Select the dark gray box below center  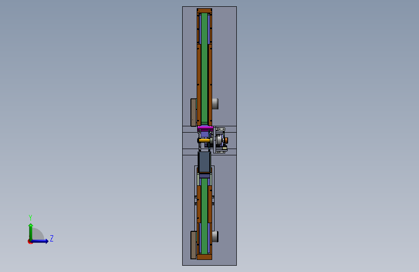coord(204,162)
